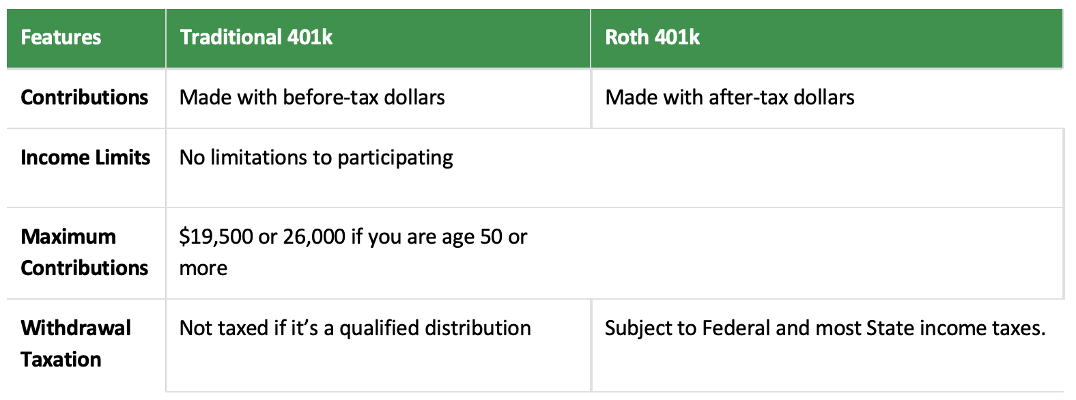Select the Roth 401k column header
1076x400 pixels.
(653, 37)
